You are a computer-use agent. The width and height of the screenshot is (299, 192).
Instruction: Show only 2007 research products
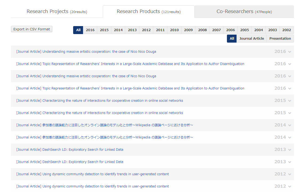[217, 30]
